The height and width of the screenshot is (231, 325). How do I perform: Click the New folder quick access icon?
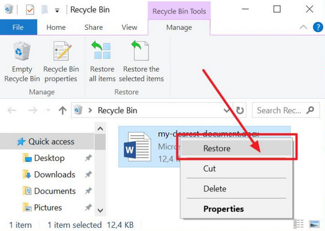(x=44, y=10)
